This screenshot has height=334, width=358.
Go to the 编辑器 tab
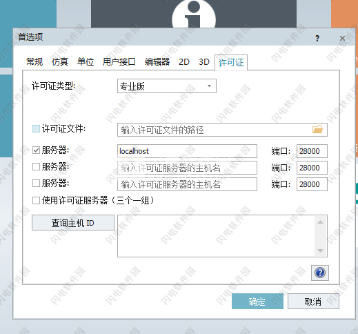click(x=157, y=62)
